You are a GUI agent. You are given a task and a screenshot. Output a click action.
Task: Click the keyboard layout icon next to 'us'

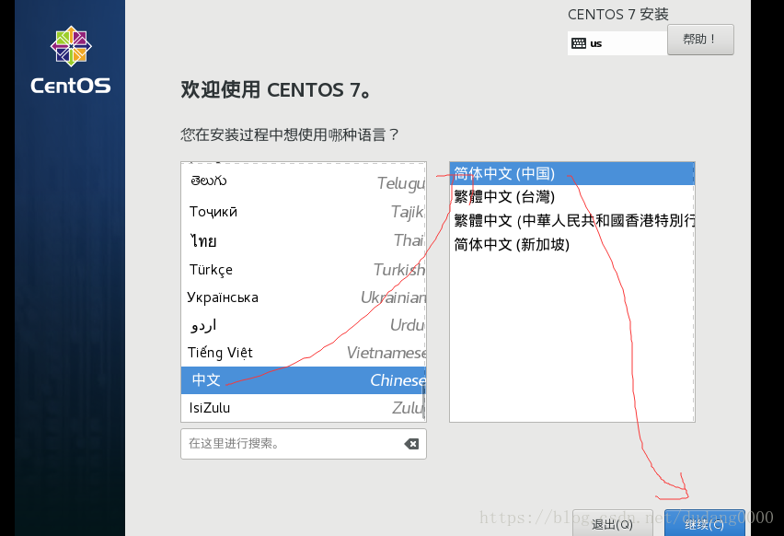coord(579,43)
